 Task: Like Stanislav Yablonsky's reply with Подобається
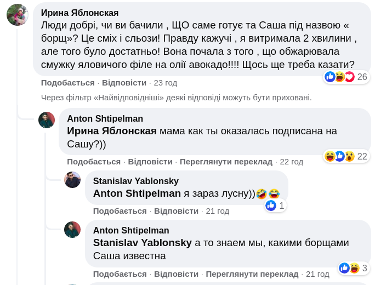pos(120,211)
